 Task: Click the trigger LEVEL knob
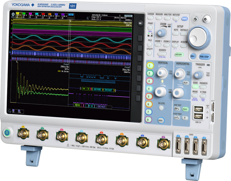198,75
